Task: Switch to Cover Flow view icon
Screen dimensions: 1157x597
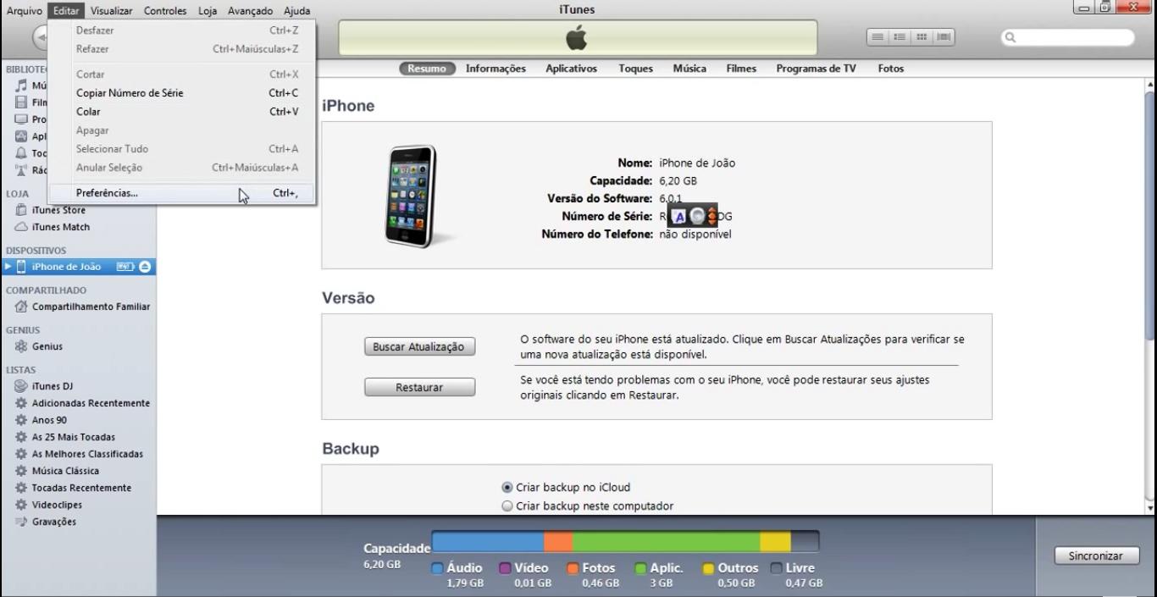Action: coord(944,37)
